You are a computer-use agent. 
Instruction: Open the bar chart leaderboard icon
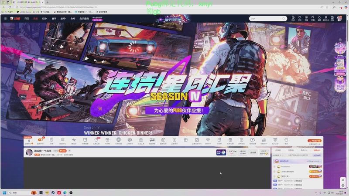[x=264, y=141]
